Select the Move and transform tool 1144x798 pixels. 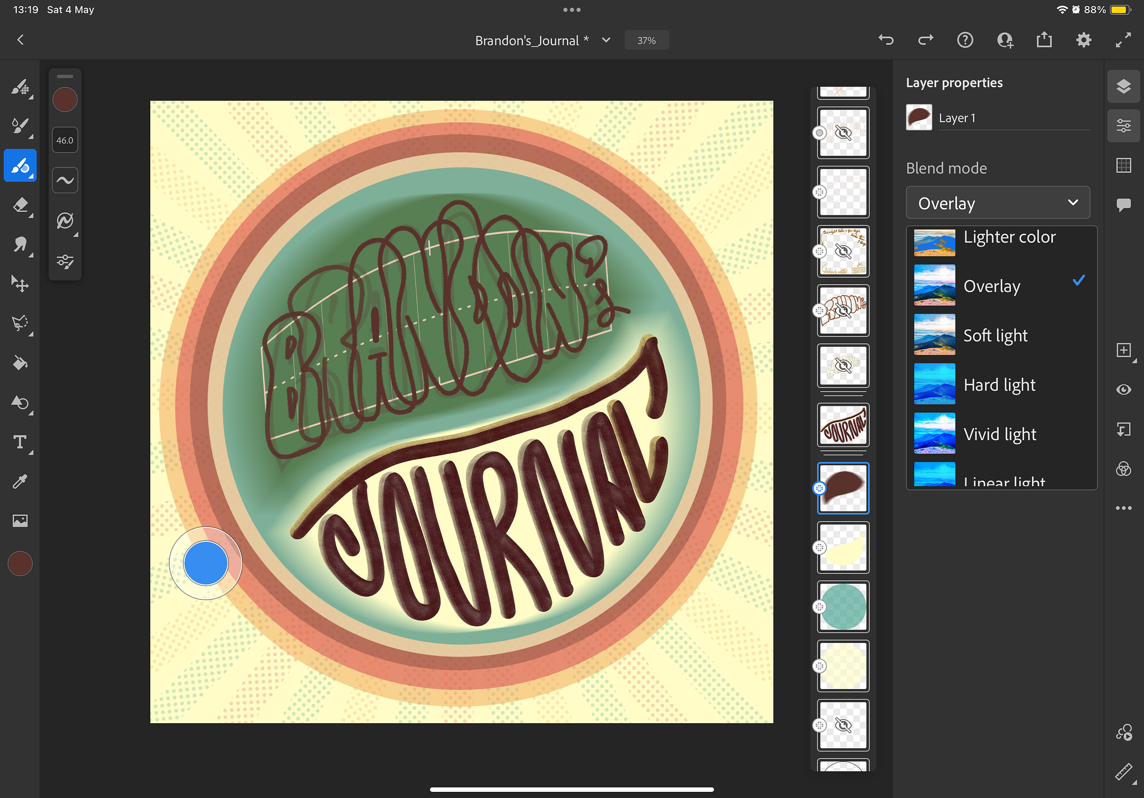click(20, 284)
